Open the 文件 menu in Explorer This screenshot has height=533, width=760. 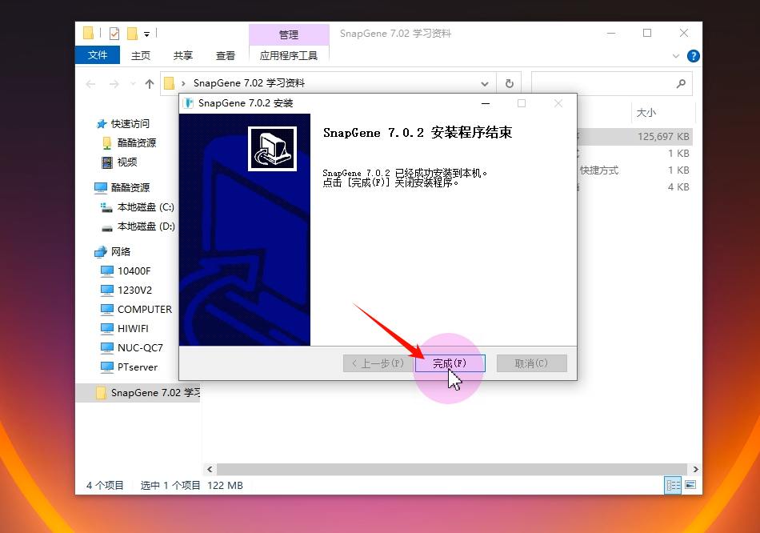coord(98,55)
